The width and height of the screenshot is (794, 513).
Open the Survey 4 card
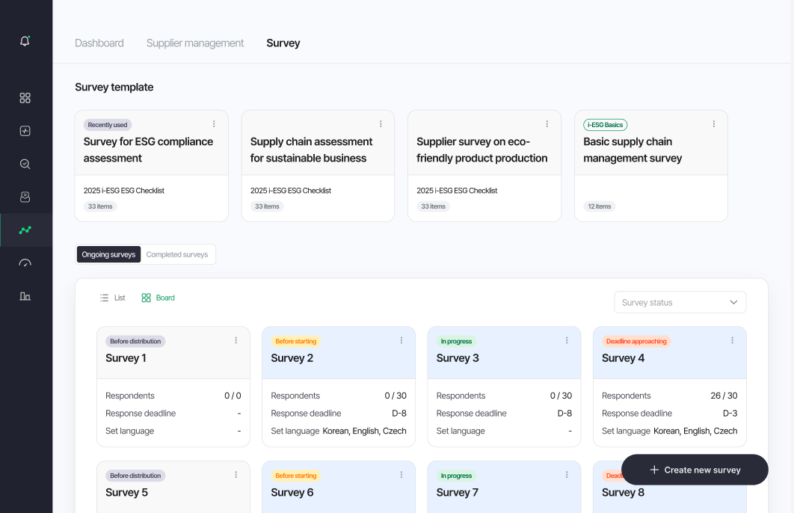(669, 387)
